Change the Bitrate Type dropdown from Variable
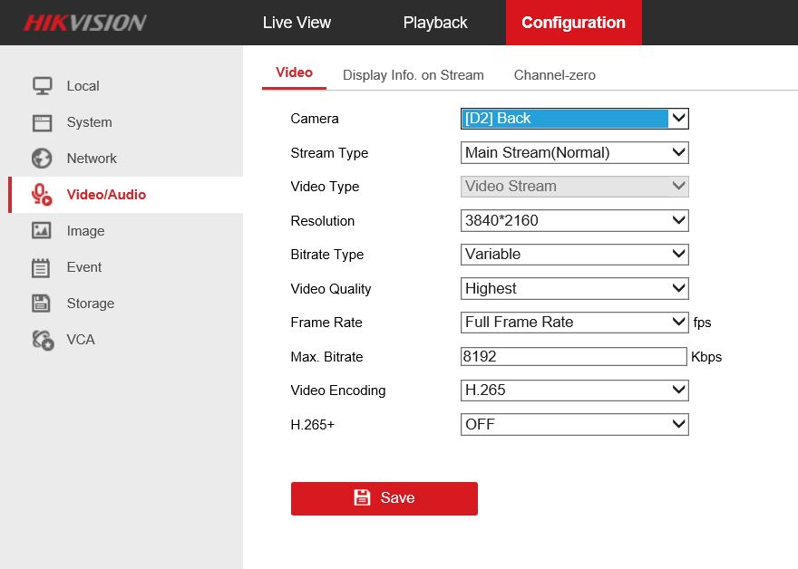 pyautogui.click(x=574, y=255)
